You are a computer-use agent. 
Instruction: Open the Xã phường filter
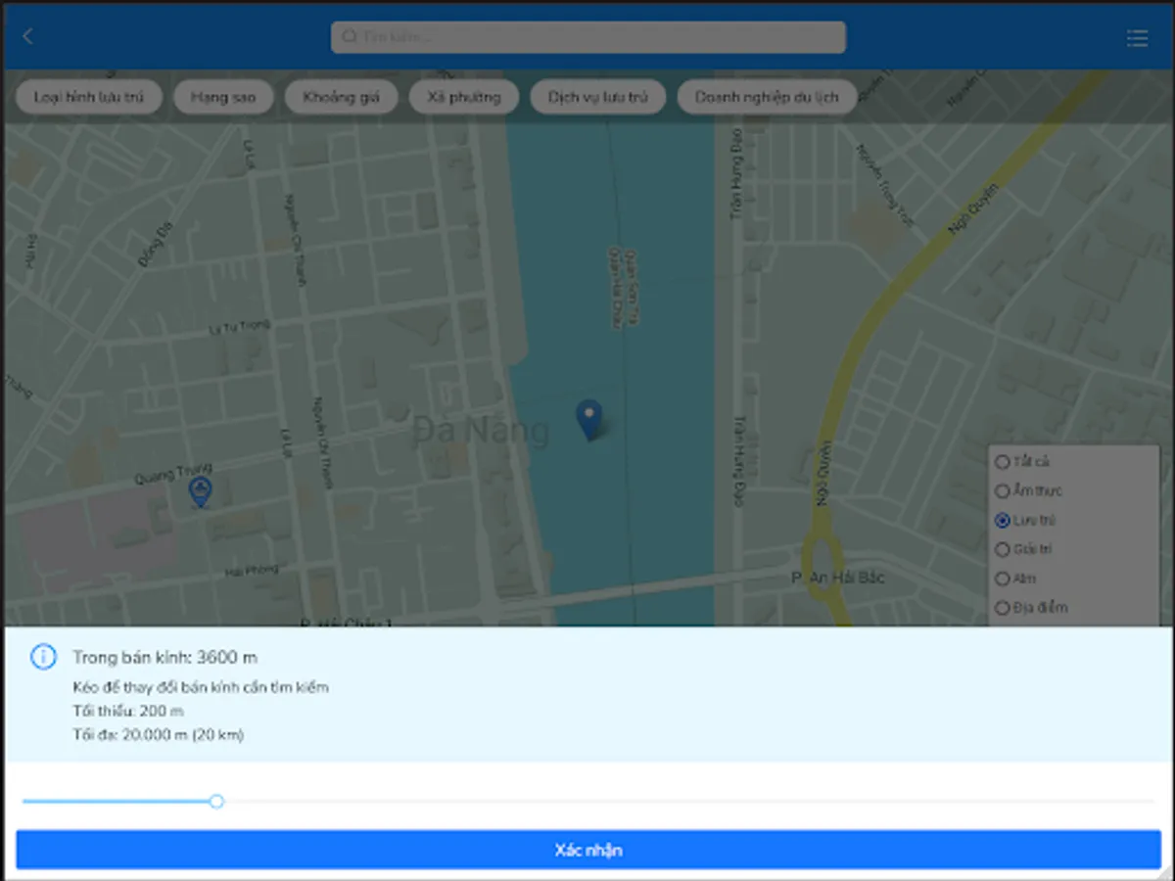click(464, 97)
